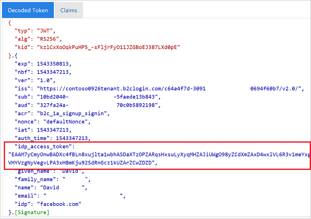311x219 pixels.
Task: Click the [Signature] text
Action: tap(32, 212)
